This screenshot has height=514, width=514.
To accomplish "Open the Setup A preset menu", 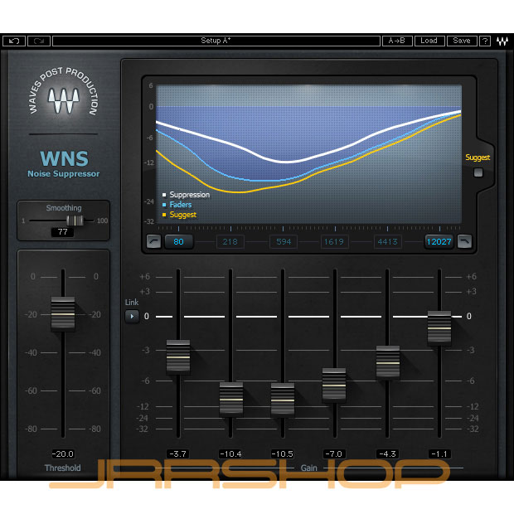I will click(216, 41).
